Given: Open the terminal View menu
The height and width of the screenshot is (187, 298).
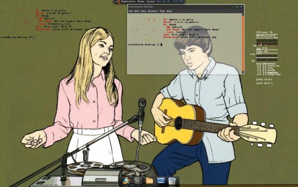Looking at the screenshot, I should point(143,11).
